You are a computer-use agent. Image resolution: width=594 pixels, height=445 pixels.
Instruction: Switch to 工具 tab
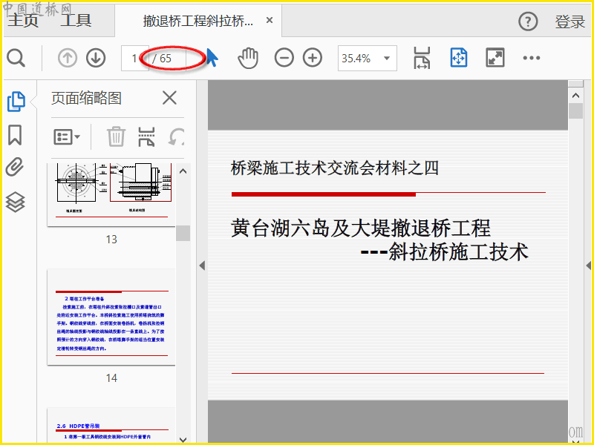pos(76,20)
